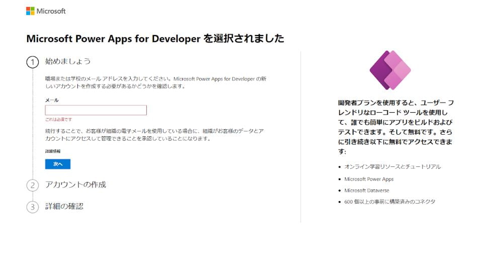Click the step 3 circle number
Image resolution: width=497 pixels, height=274 pixels.
pyautogui.click(x=32, y=207)
